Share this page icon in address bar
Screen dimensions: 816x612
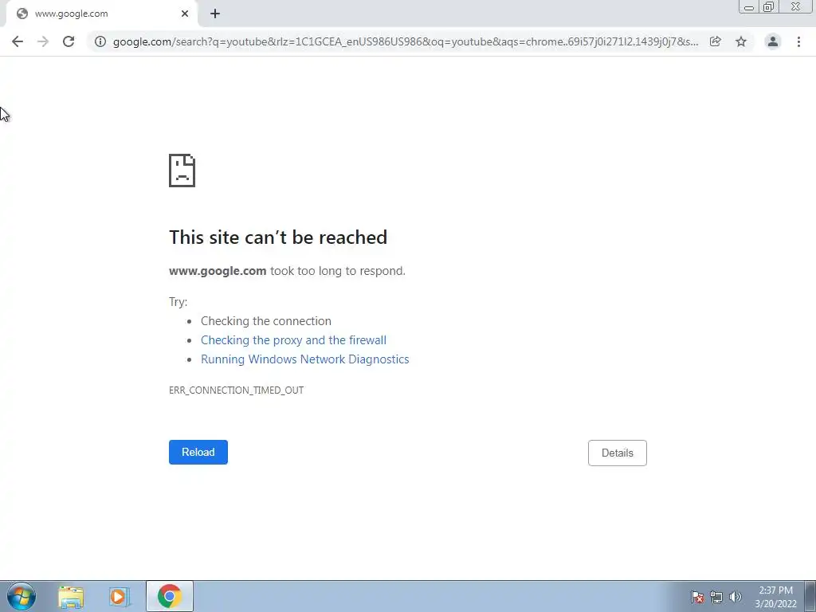click(716, 41)
